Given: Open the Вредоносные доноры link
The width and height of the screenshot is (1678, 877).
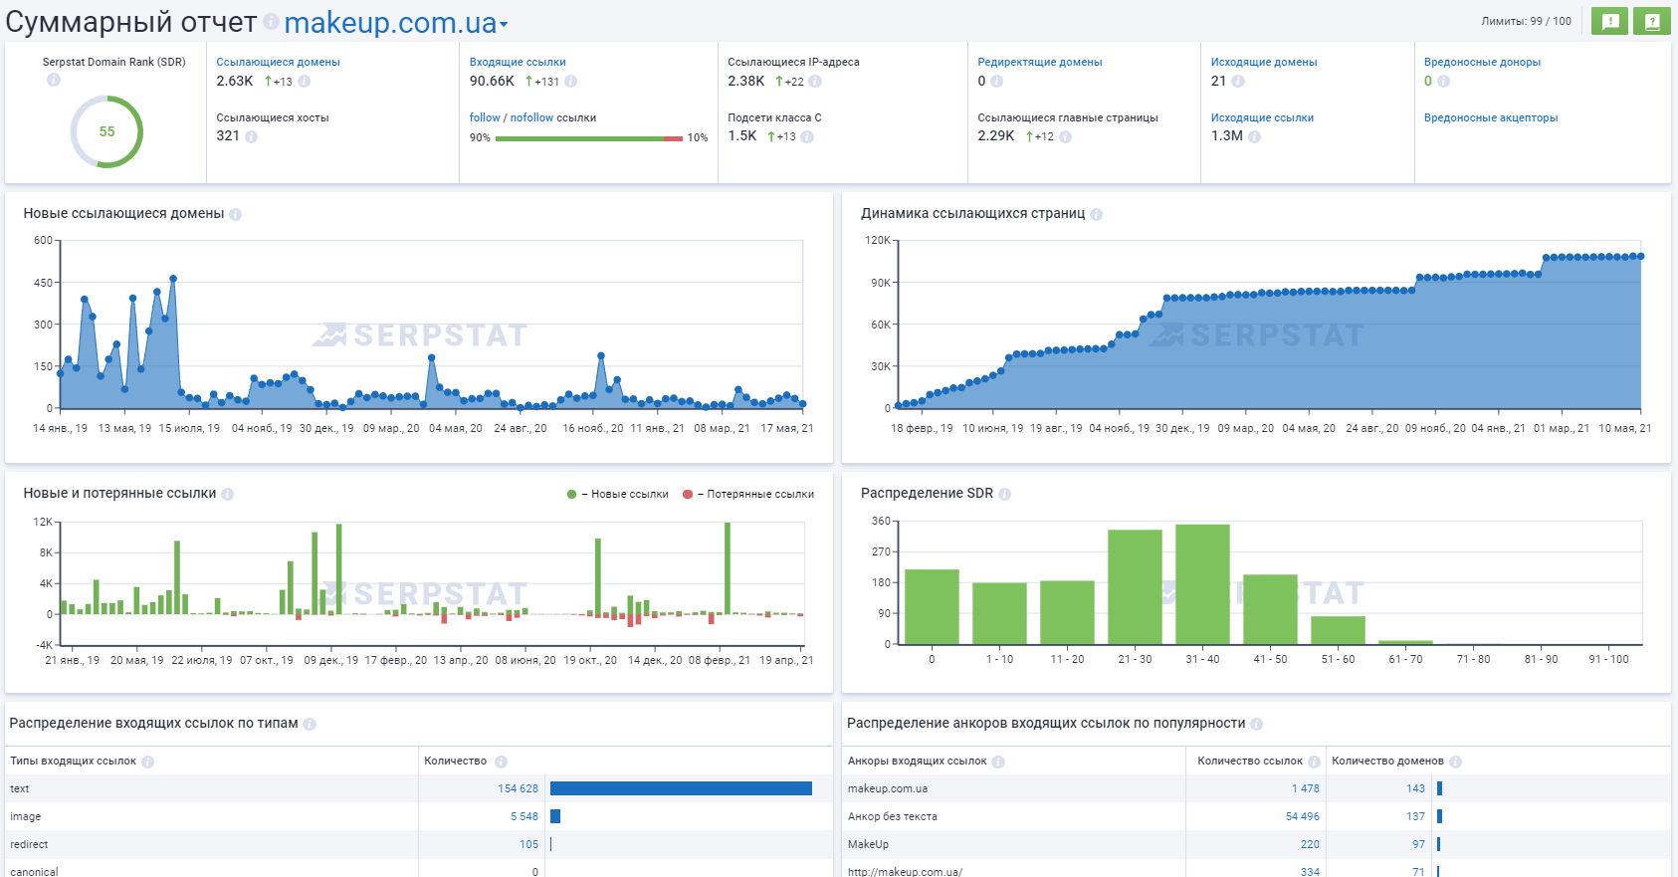Looking at the screenshot, I should coord(1482,62).
